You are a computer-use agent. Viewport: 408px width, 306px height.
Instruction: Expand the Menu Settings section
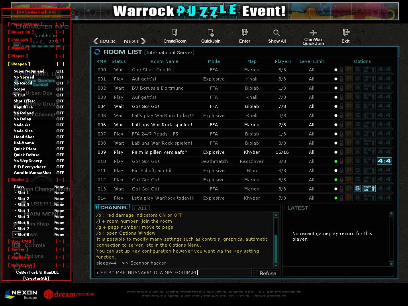click(60, 24)
